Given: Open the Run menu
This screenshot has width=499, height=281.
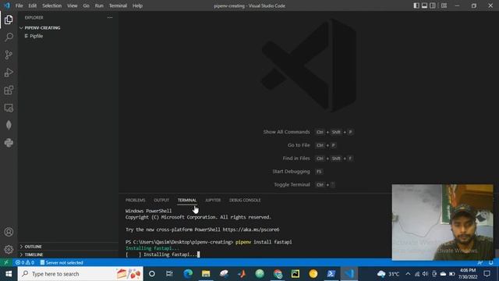Looking at the screenshot, I should pyautogui.click(x=99, y=5).
